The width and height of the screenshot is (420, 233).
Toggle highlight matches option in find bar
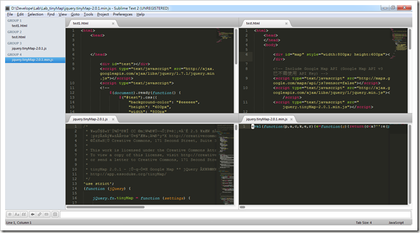55,215
